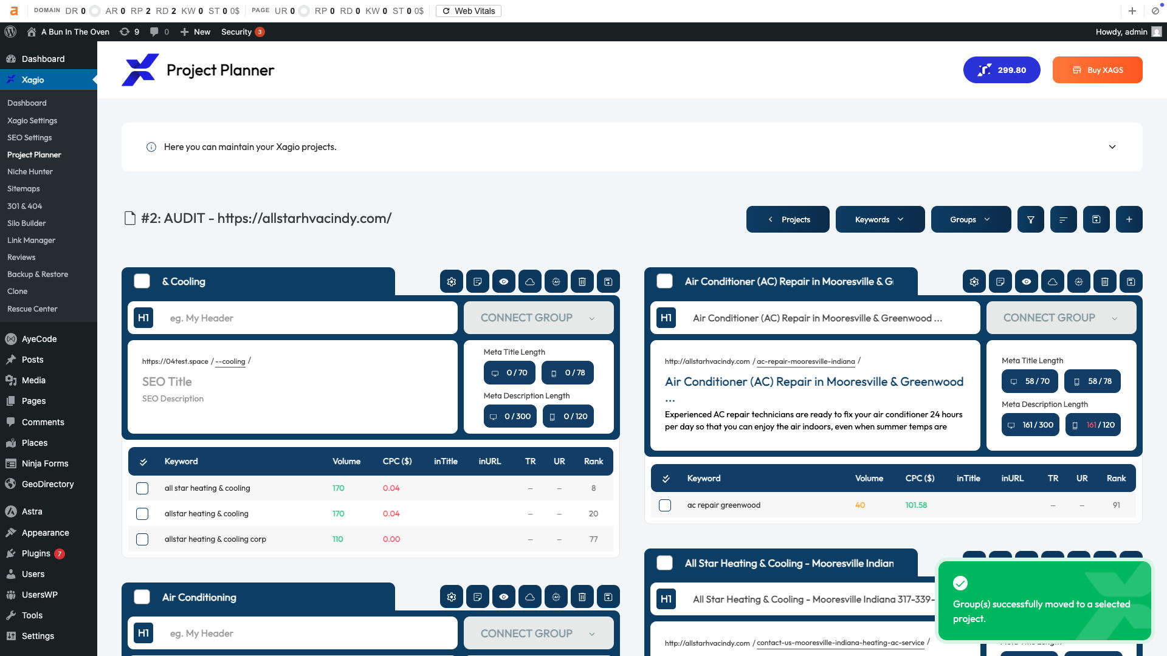Click AI chip icon for Air Conditioner Repair group
1167x656 pixels.
point(1079,282)
